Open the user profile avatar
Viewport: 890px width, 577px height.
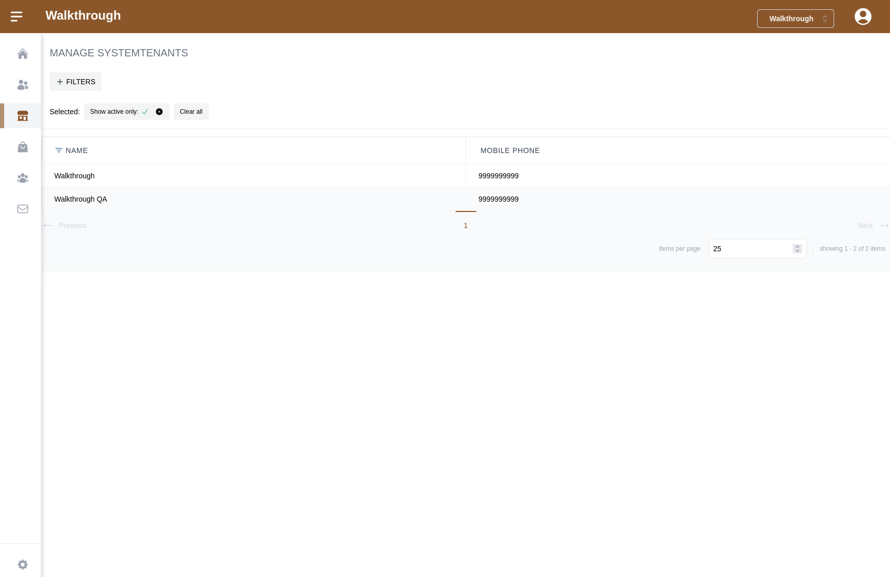[863, 17]
